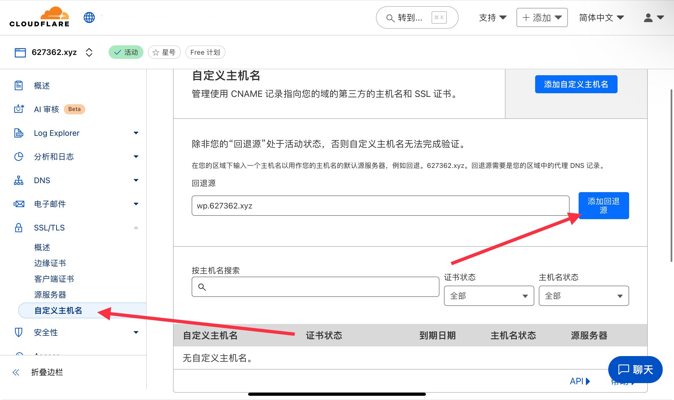Click the double-chevron collapse sidebar icon
This screenshot has width=674, height=400.
[x=16, y=372]
